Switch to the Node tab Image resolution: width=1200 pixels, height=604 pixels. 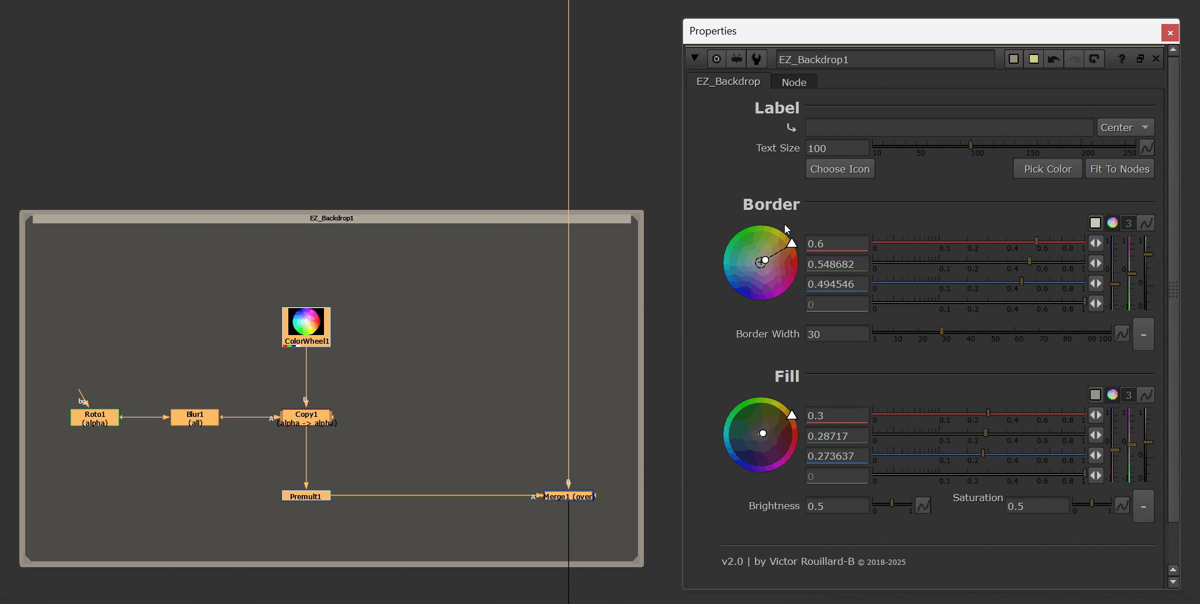click(794, 82)
